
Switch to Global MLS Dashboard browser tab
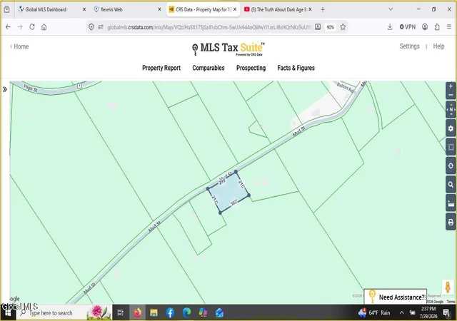pos(46,9)
